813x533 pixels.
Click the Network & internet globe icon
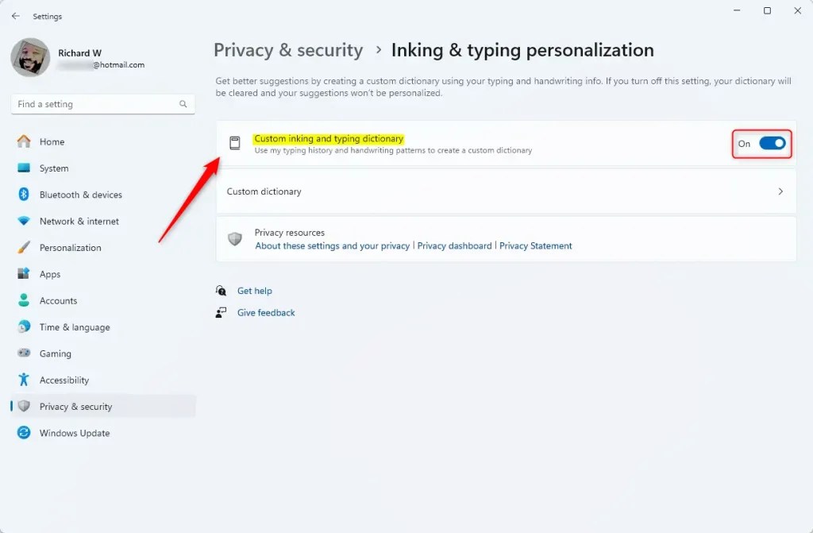tap(23, 221)
